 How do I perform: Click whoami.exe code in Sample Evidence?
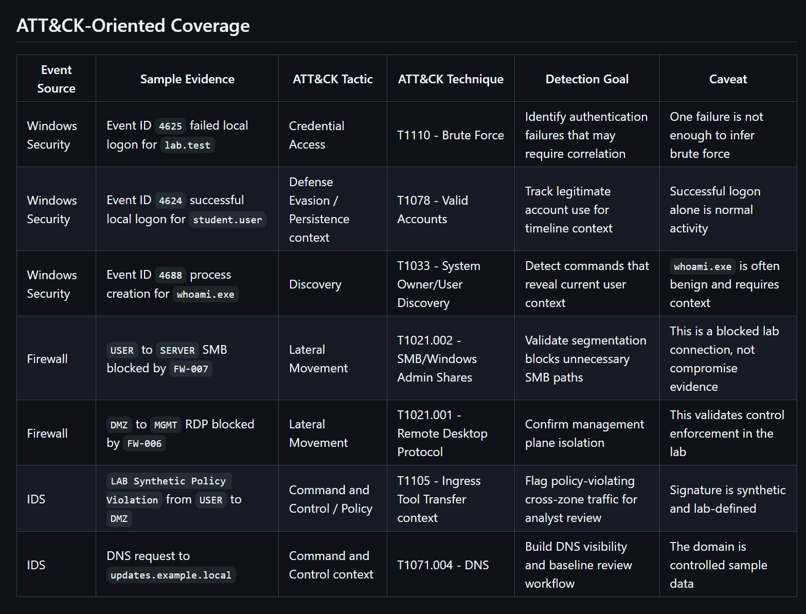[x=205, y=294]
